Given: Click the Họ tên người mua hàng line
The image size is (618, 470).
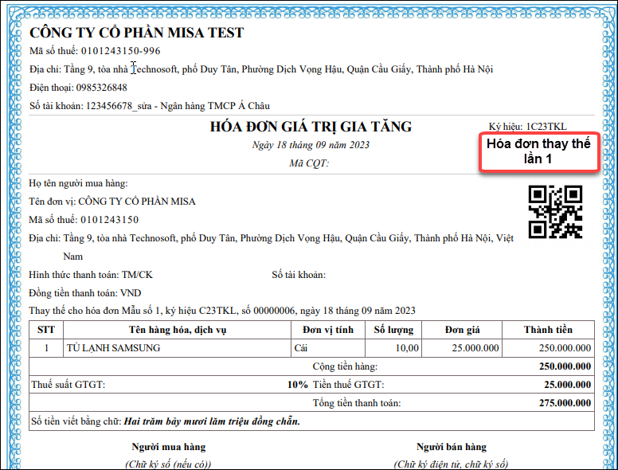Looking at the screenshot, I should (78, 183).
